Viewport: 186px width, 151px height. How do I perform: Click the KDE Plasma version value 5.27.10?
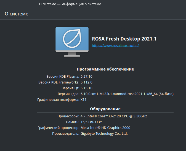[x=86, y=76]
